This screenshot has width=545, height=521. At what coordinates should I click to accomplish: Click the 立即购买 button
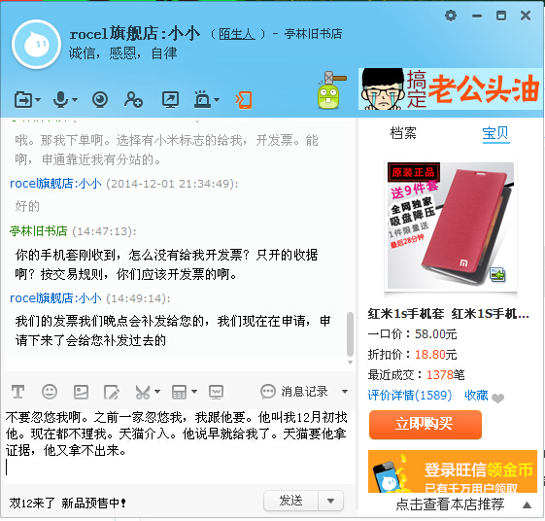[426, 425]
